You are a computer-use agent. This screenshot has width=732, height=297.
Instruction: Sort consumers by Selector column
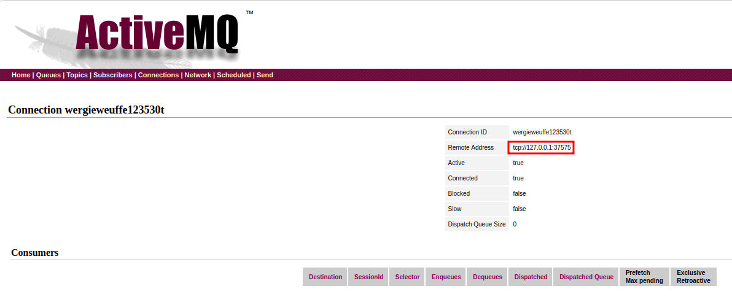407,277
